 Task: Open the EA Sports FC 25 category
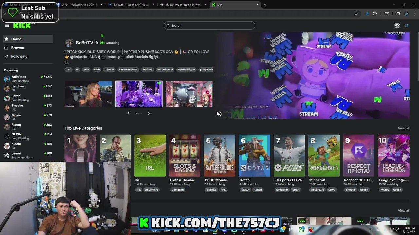click(x=289, y=156)
